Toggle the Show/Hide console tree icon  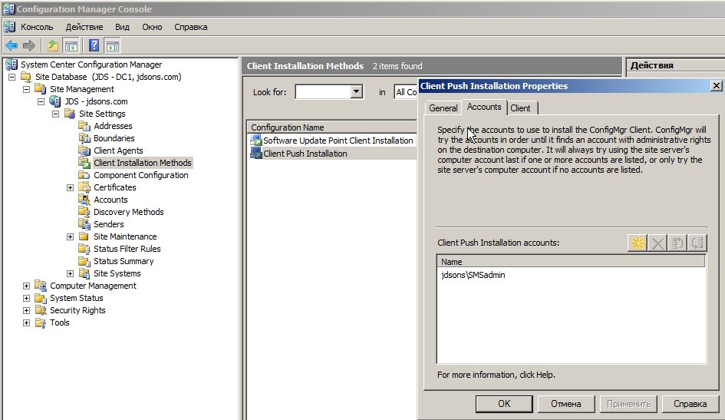pyautogui.click(x=71, y=45)
